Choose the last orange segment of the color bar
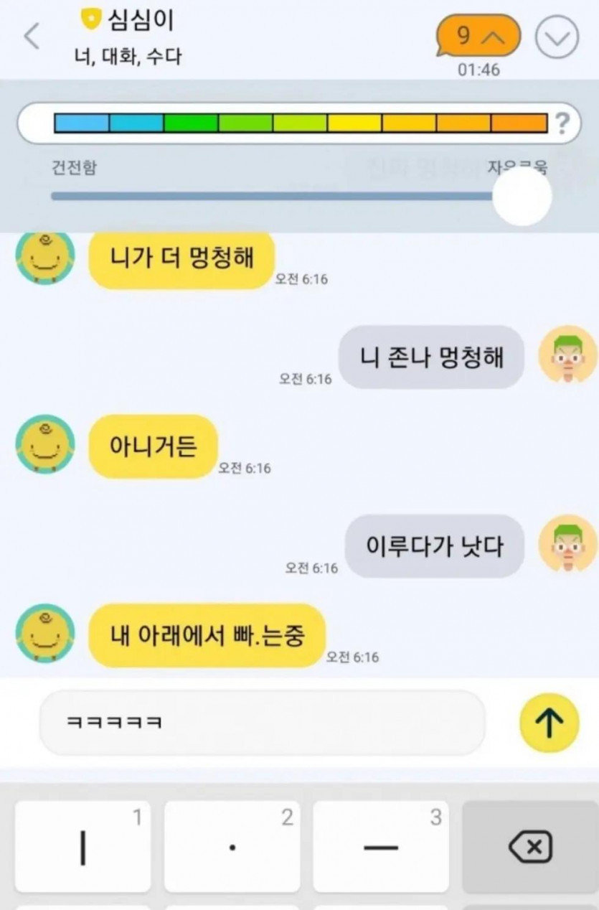Image resolution: width=599 pixels, height=910 pixels. (x=519, y=123)
